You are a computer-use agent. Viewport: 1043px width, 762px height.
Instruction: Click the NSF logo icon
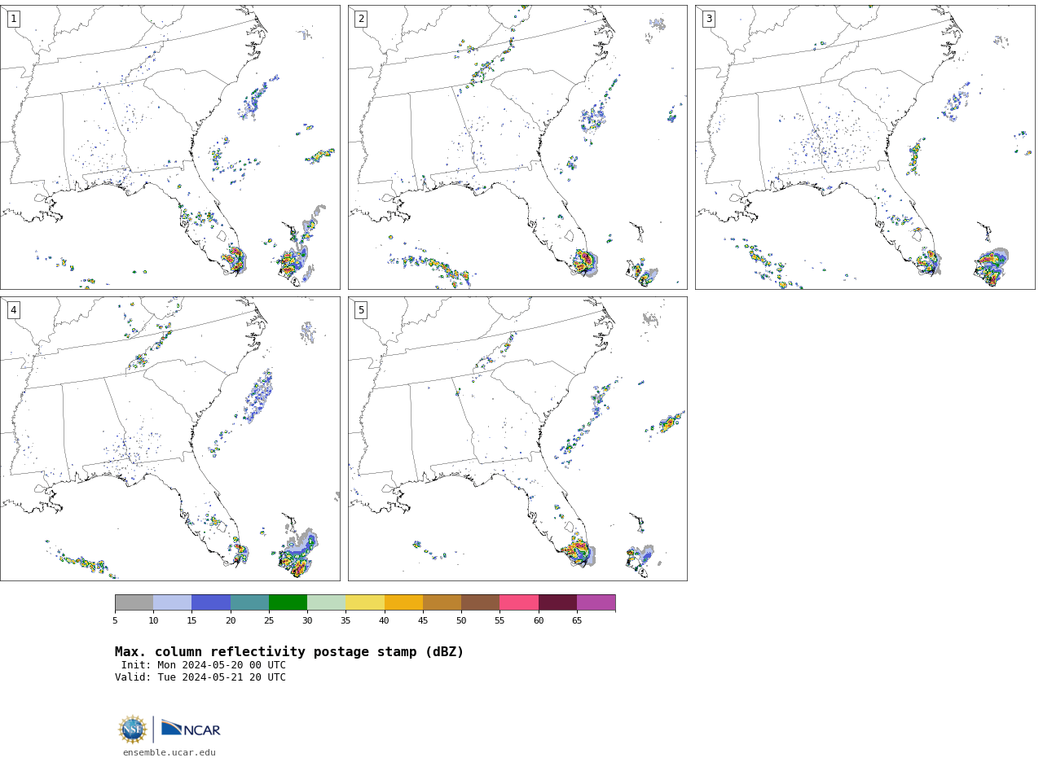pos(133,729)
